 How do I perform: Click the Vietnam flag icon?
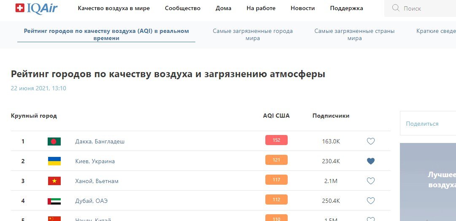[x=54, y=181]
